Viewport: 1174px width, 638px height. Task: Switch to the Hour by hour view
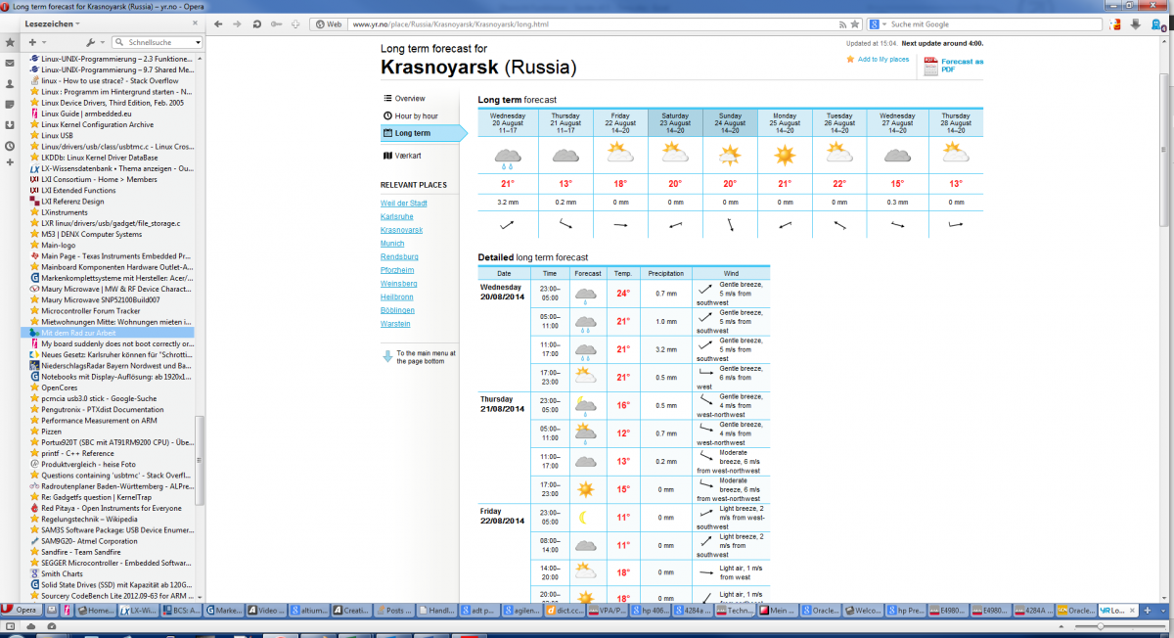[416, 115]
